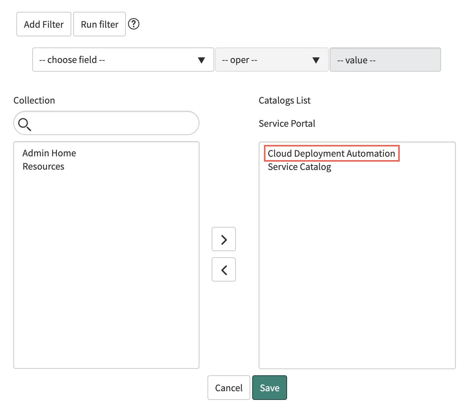Focus the Collection search box
The width and height of the screenshot is (468, 406).
pyautogui.click(x=106, y=123)
